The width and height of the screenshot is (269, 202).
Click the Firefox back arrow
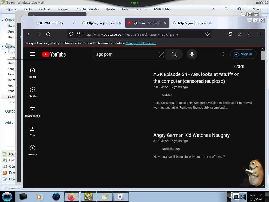coord(29,34)
